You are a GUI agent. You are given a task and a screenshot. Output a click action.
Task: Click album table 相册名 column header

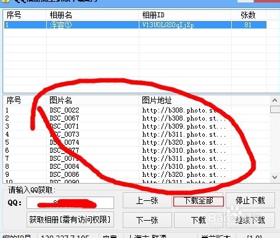click(92, 15)
